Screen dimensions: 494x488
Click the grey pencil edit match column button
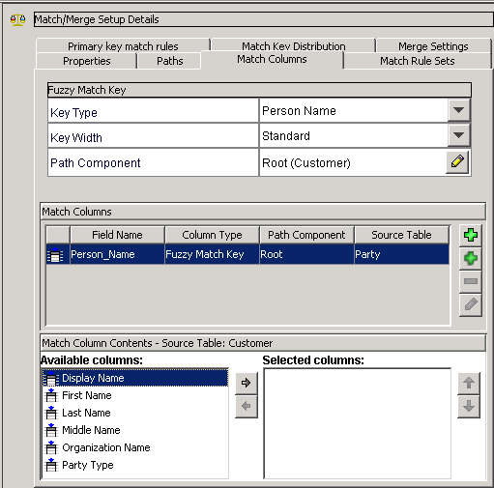pos(471,304)
